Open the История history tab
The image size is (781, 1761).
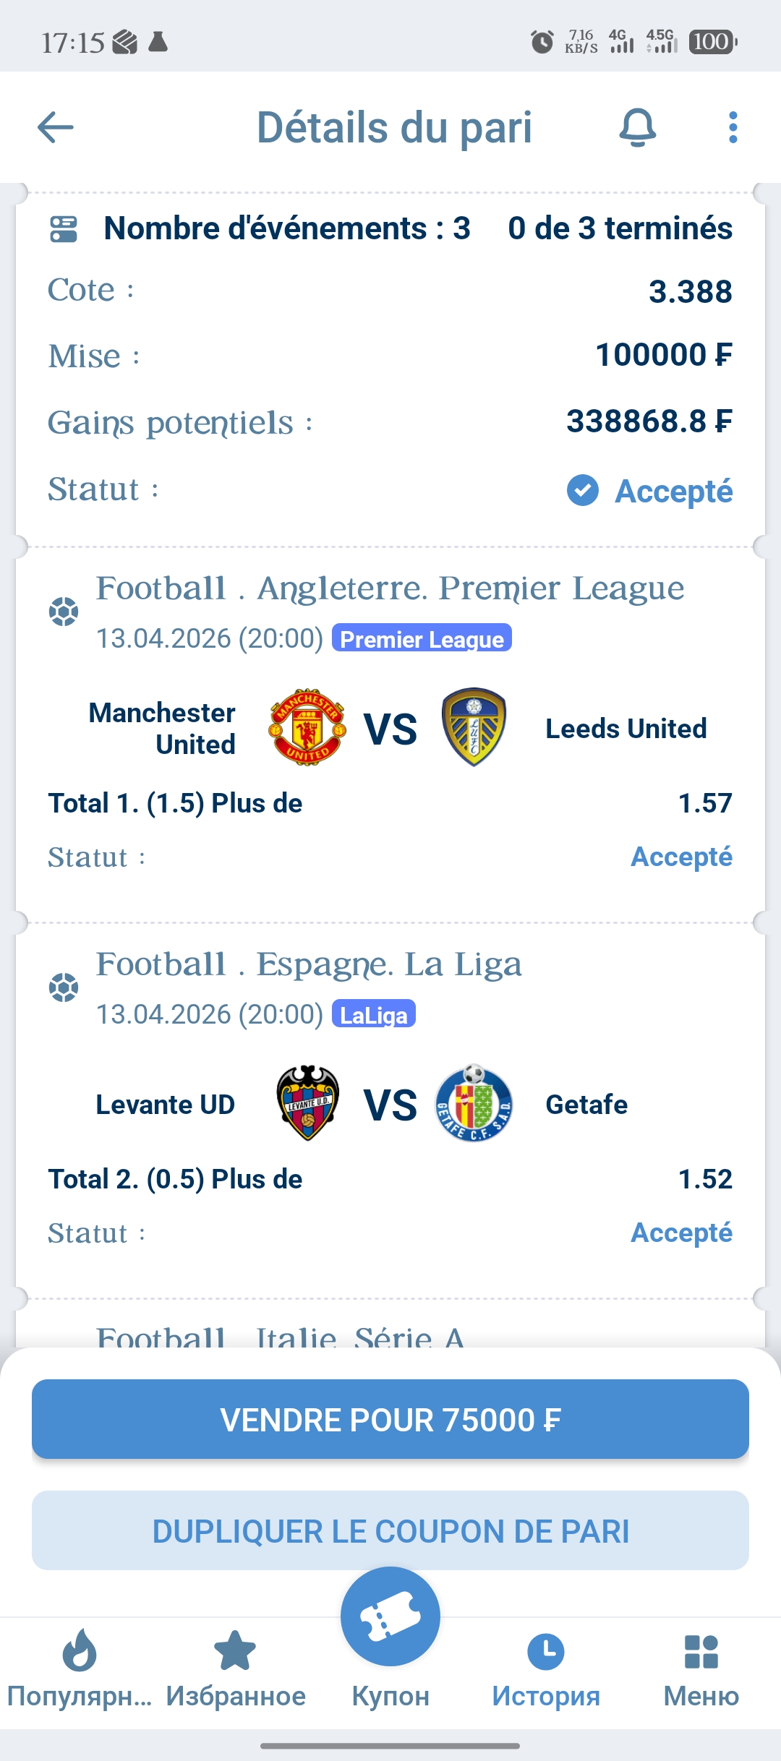pyautogui.click(x=546, y=1668)
